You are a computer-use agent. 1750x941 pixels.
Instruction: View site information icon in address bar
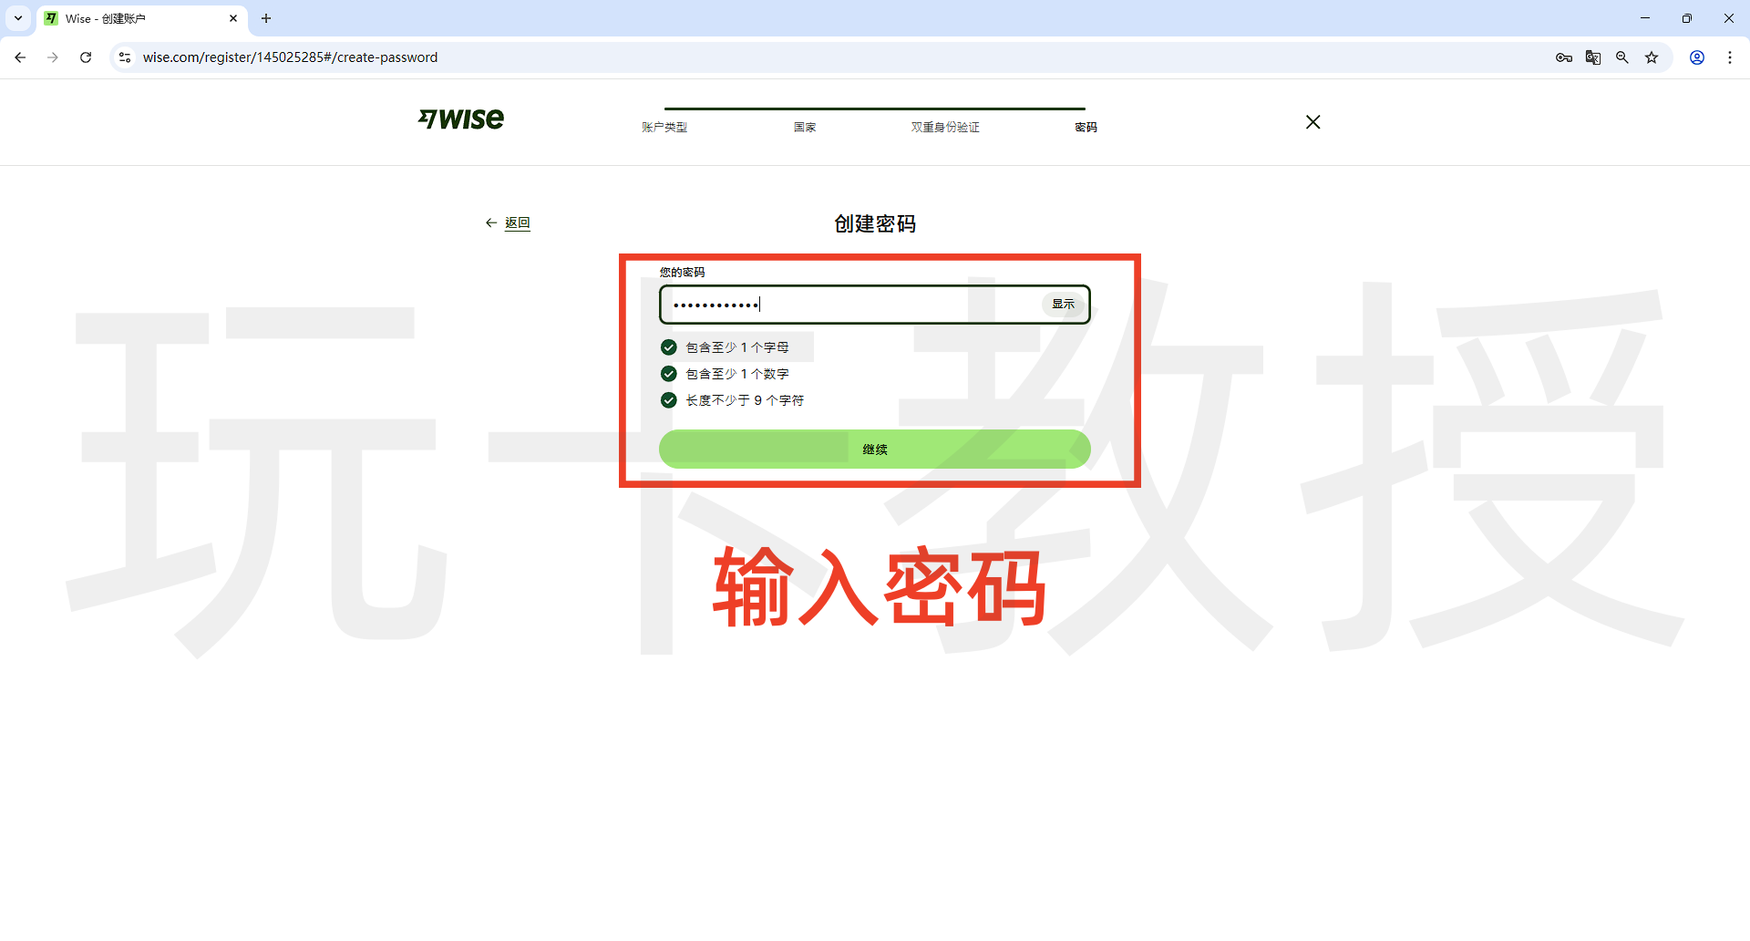pyautogui.click(x=125, y=57)
